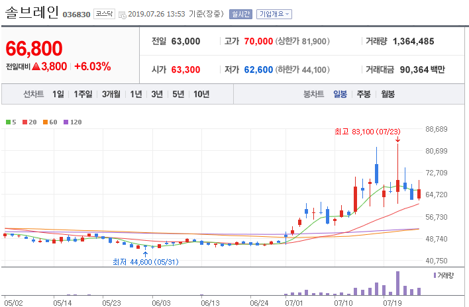Click the tallest volume bar on 07/23
Image resolution: width=469 pixels, height=307 pixels.
pos(398,283)
